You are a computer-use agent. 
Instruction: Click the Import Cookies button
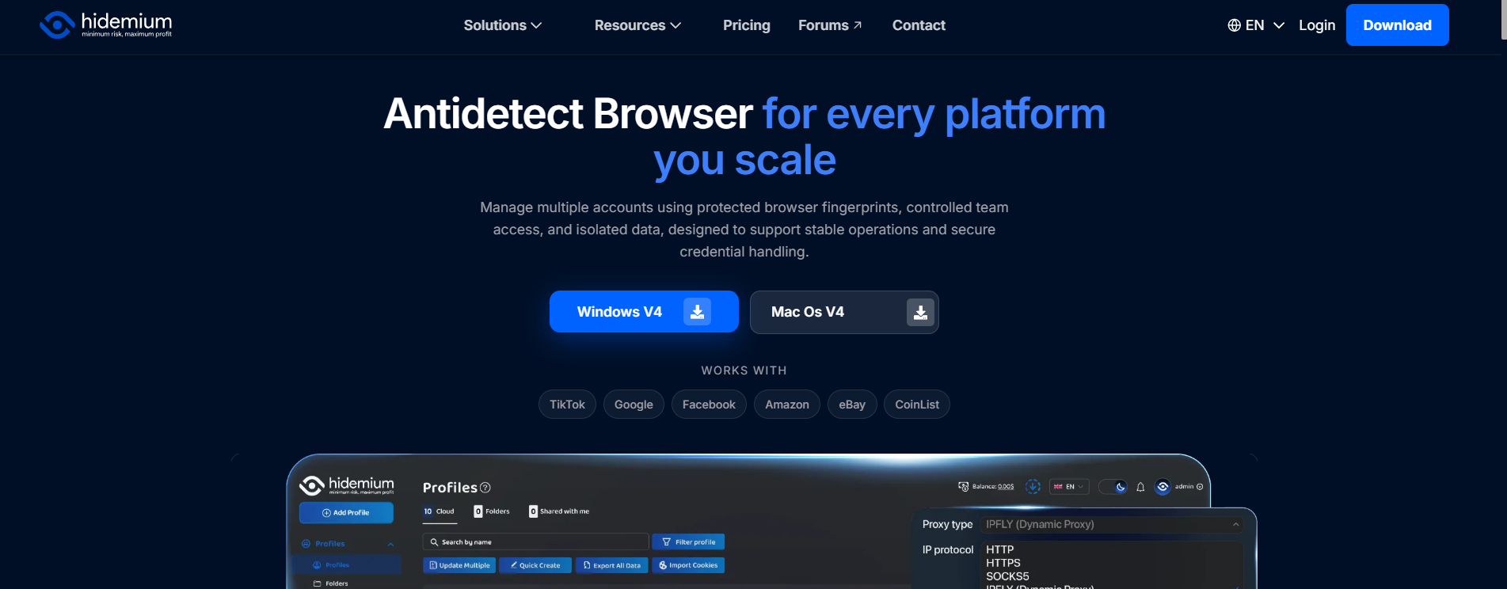pos(688,565)
